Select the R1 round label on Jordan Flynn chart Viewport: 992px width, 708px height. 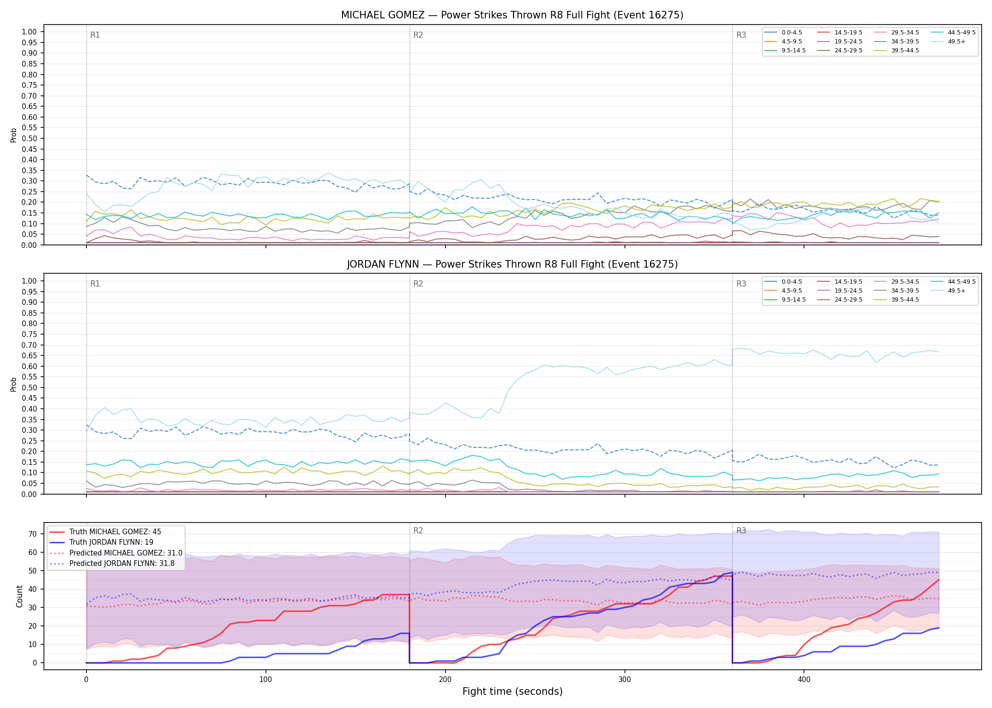click(x=95, y=284)
